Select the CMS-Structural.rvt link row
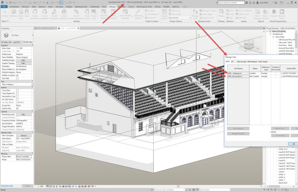 click(238, 76)
